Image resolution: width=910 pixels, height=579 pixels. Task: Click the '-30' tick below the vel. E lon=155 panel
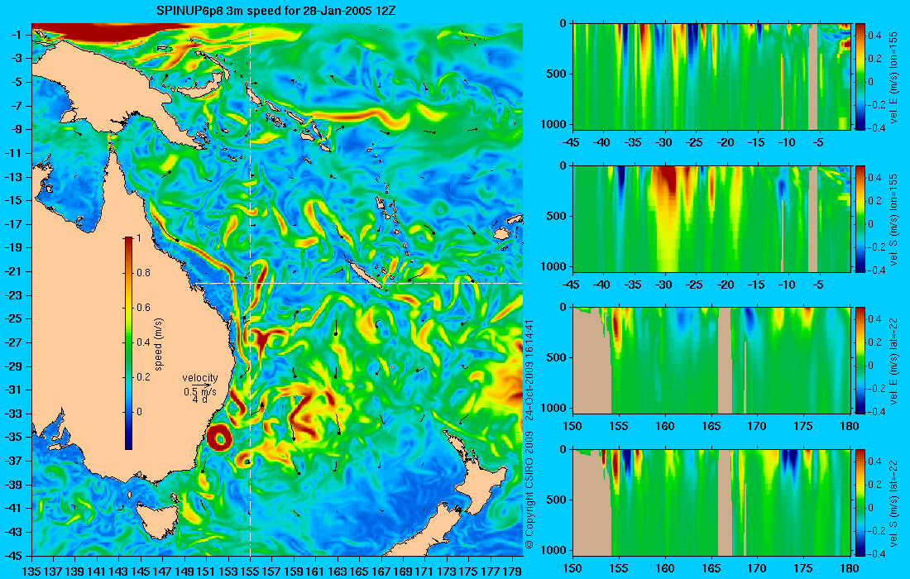[663, 143]
